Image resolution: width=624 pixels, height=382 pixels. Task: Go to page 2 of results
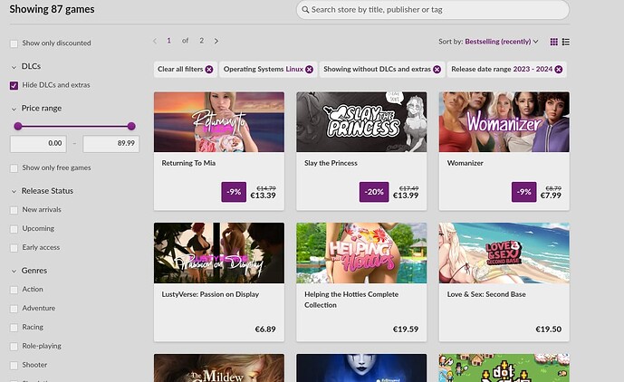click(202, 41)
